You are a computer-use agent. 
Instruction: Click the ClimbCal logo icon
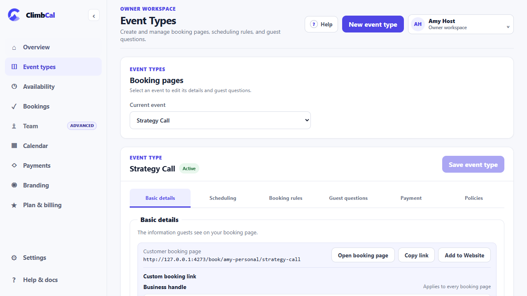coord(14,15)
